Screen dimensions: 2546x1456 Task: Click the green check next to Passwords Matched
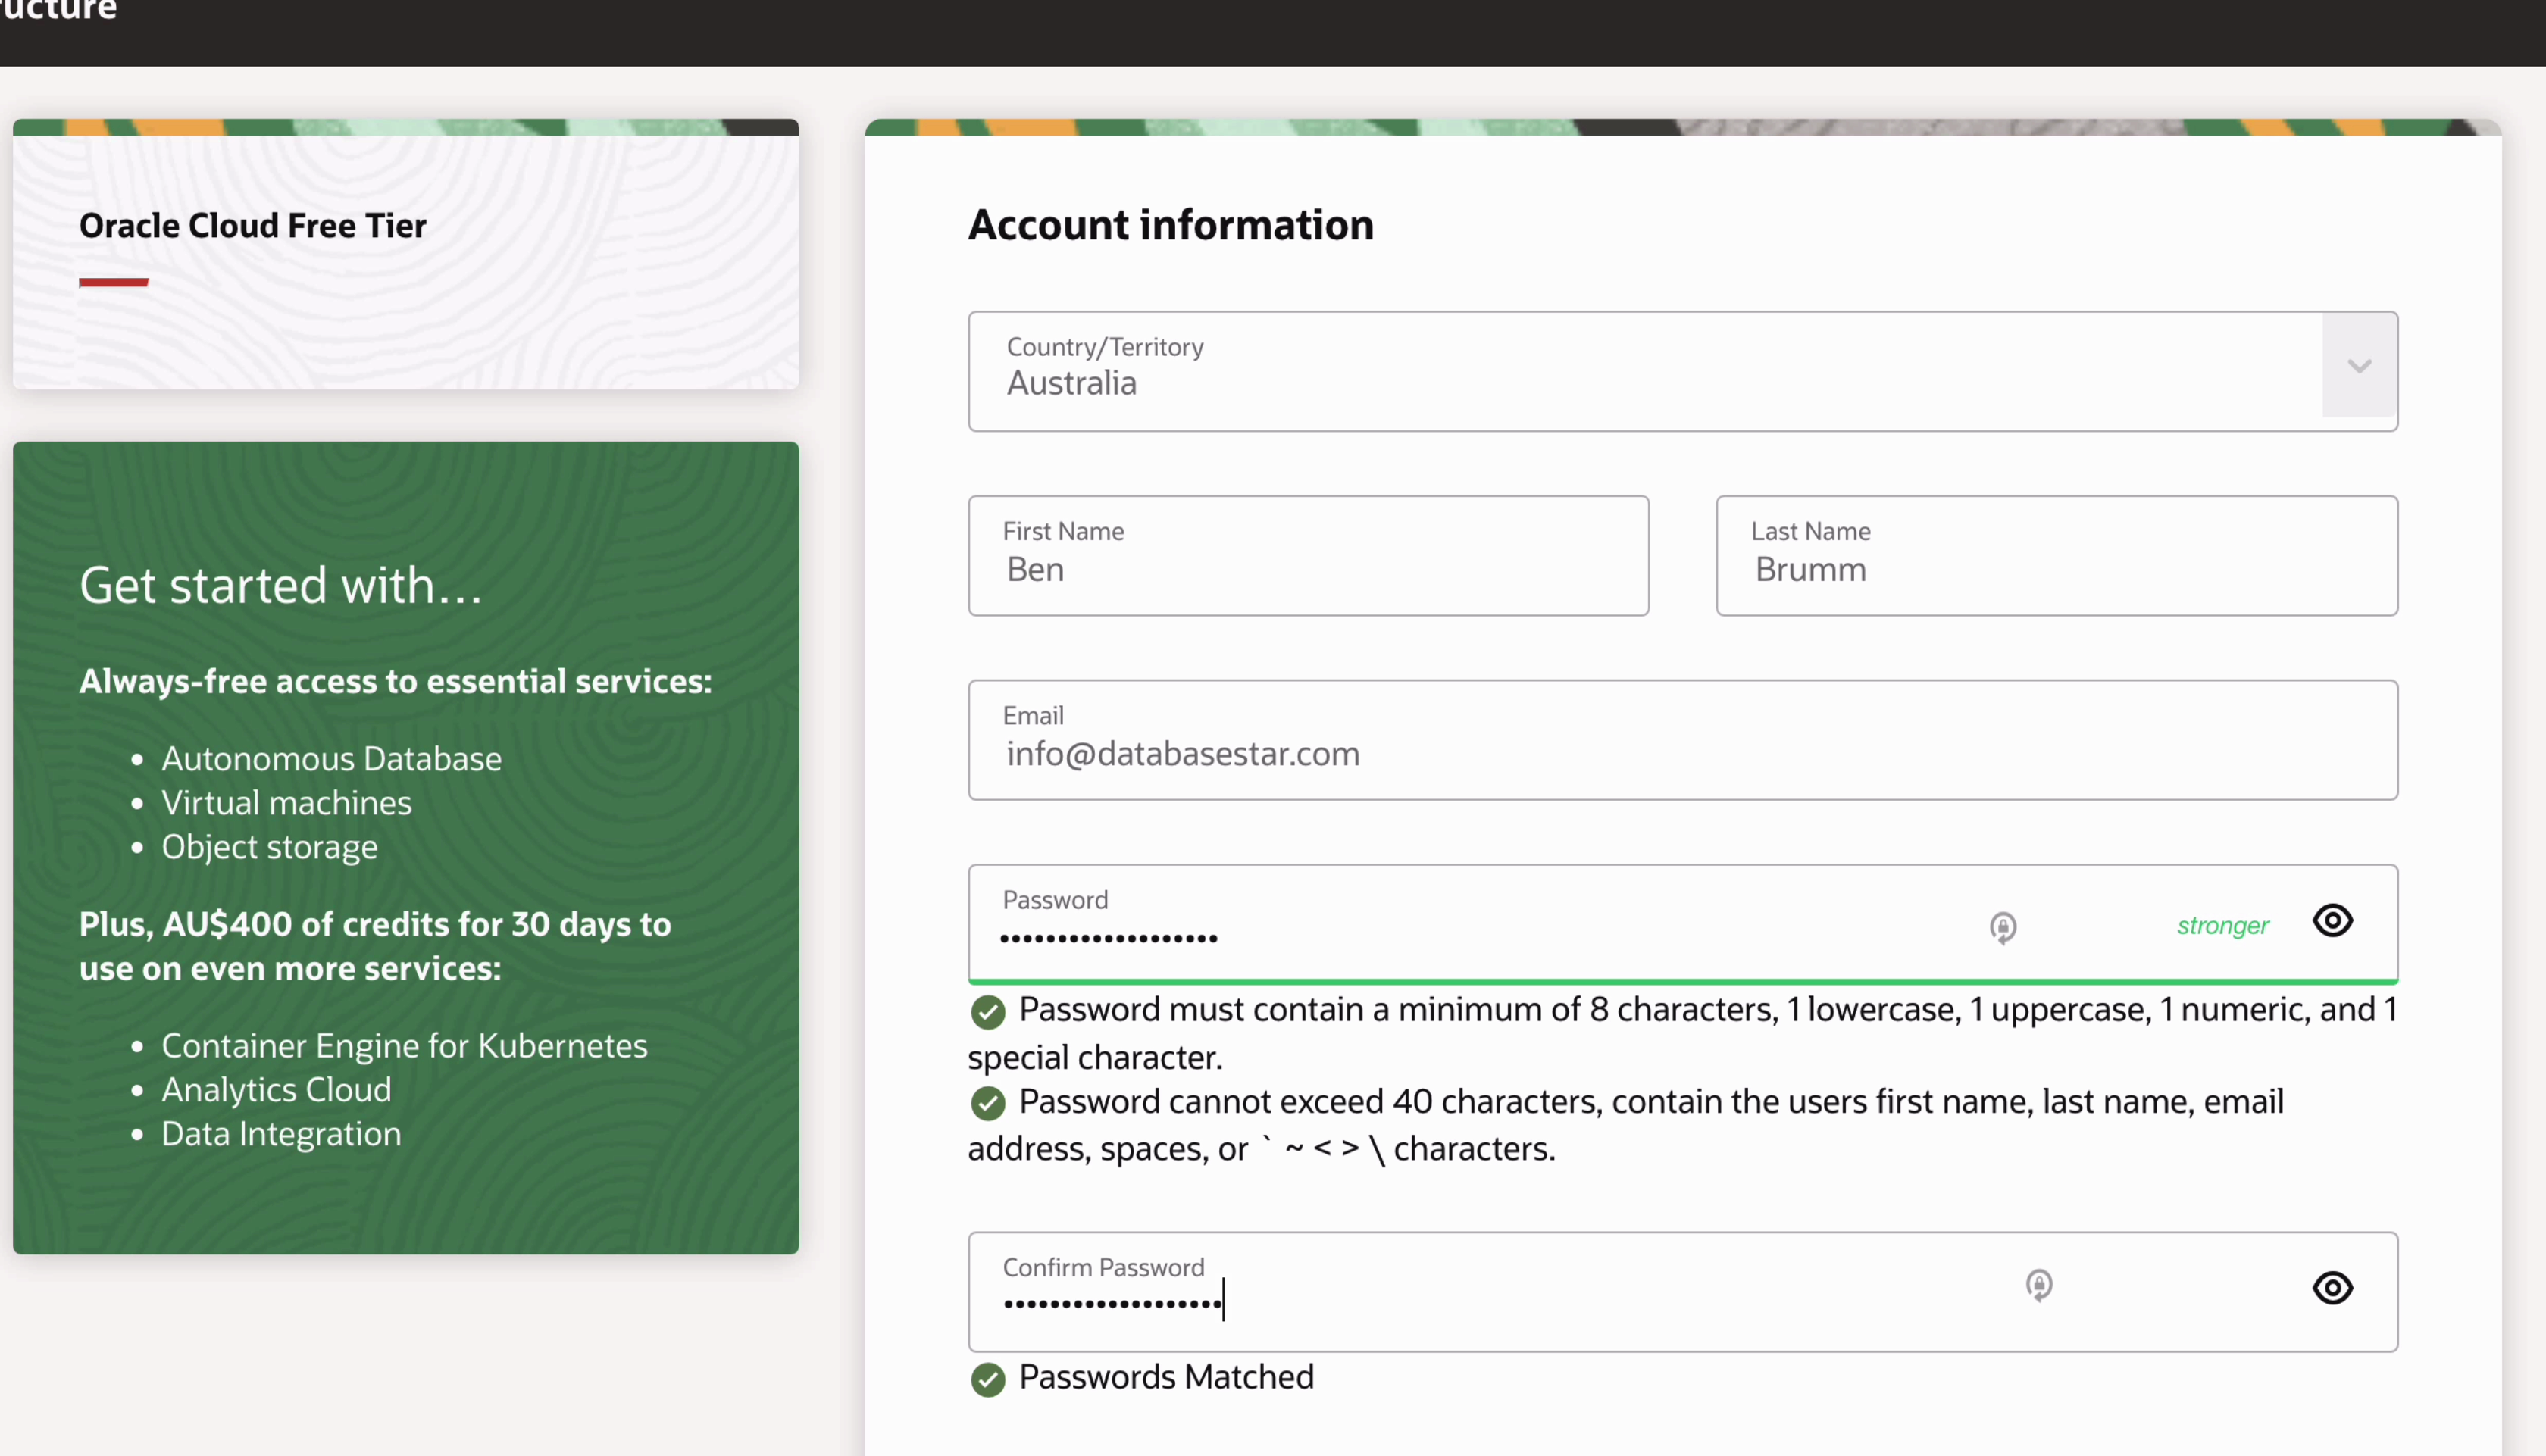(988, 1380)
